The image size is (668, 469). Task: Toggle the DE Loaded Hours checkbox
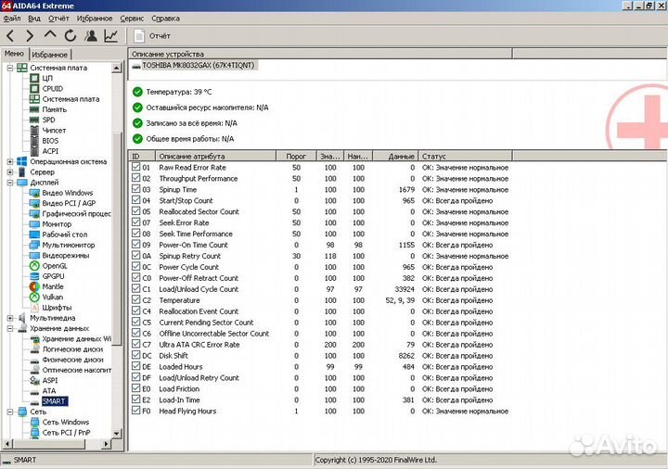pyautogui.click(x=135, y=365)
